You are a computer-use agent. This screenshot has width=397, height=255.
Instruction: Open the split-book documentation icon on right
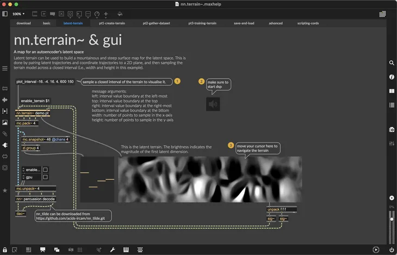tap(392, 91)
